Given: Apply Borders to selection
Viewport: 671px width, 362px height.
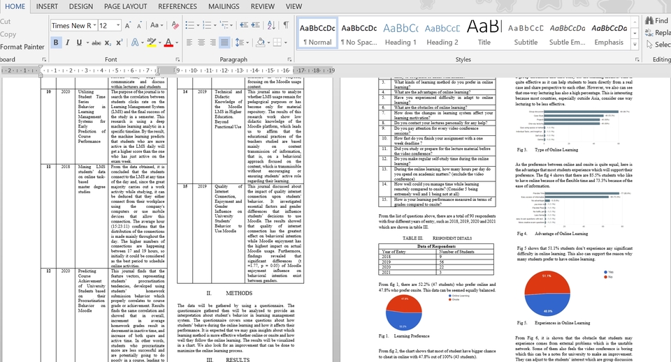Looking at the screenshot, I should pyautogui.click(x=277, y=43).
